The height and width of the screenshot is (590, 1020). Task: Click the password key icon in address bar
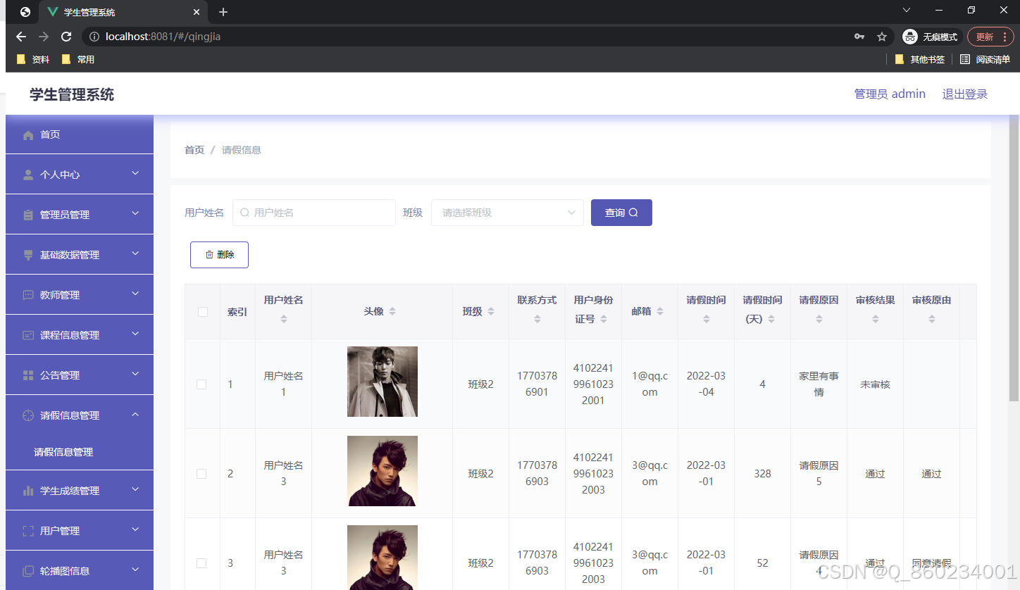pyautogui.click(x=859, y=37)
